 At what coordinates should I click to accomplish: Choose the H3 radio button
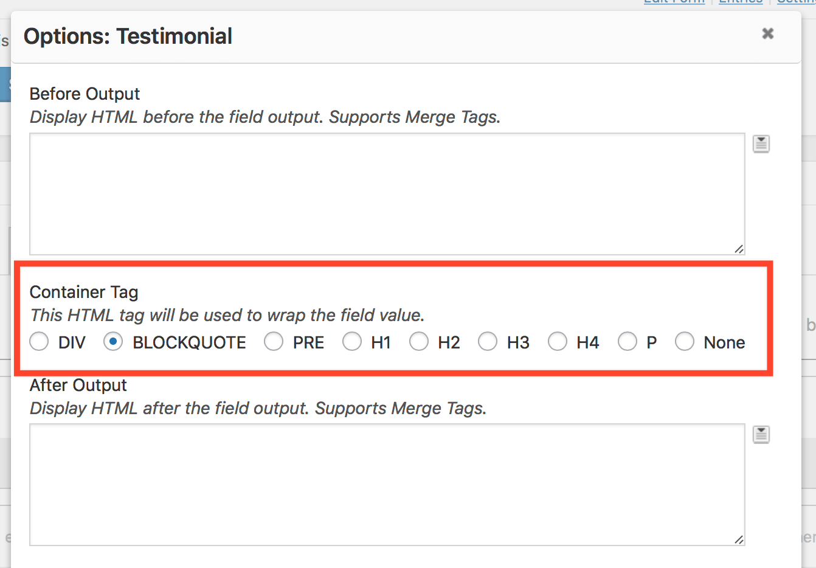(x=488, y=342)
